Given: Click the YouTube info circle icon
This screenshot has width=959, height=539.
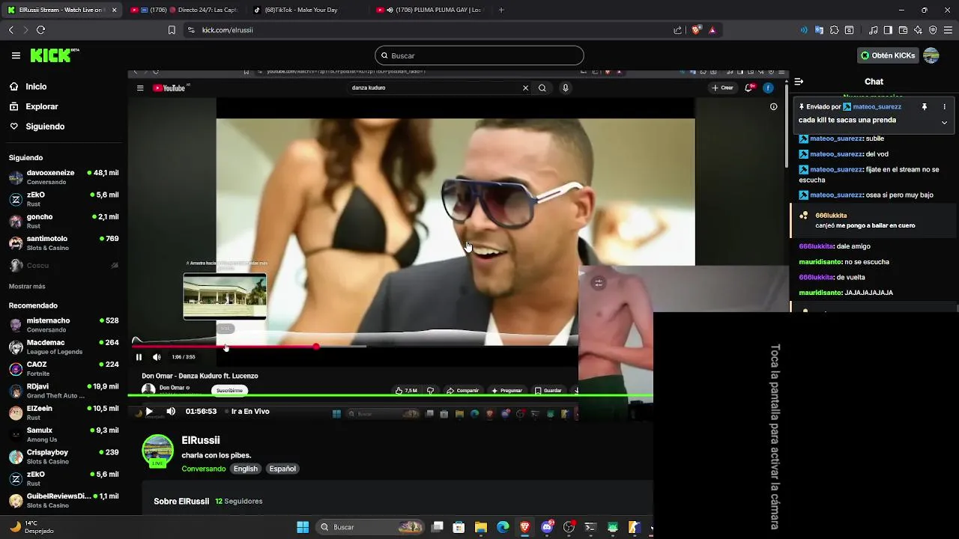Looking at the screenshot, I should pyautogui.click(x=774, y=106).
